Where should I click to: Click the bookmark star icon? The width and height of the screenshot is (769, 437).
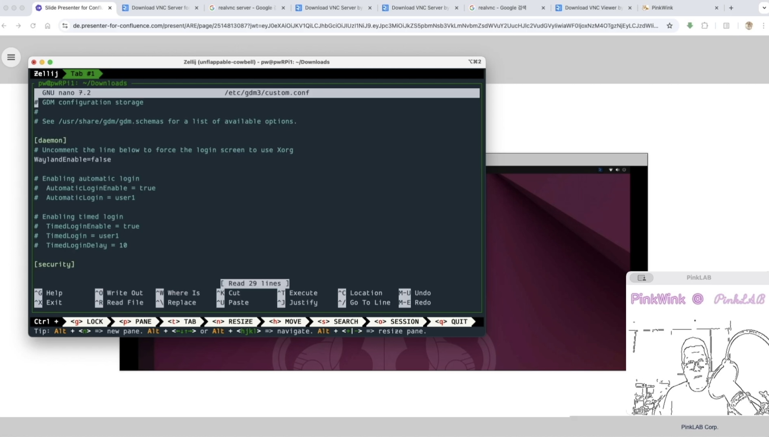pyautogui.click(x=670, y=26)
